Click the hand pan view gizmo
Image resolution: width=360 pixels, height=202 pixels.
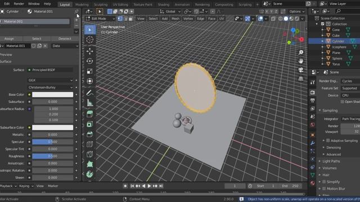click(x=301, y=61)
